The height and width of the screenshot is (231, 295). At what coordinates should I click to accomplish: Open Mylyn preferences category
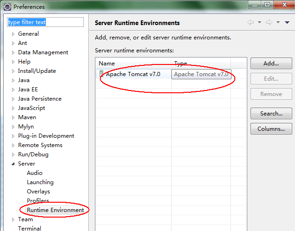click(26, 127)
